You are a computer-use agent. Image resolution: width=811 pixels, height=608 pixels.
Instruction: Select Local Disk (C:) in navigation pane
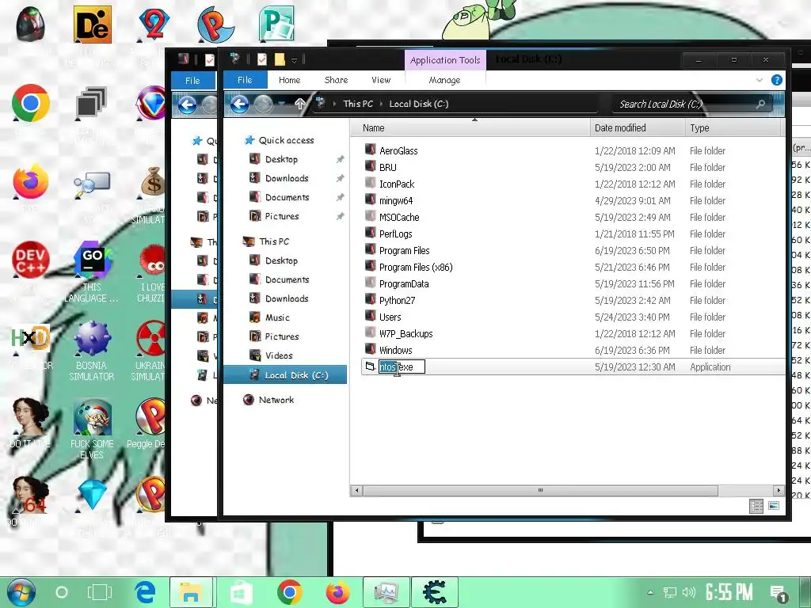point(285,375)
